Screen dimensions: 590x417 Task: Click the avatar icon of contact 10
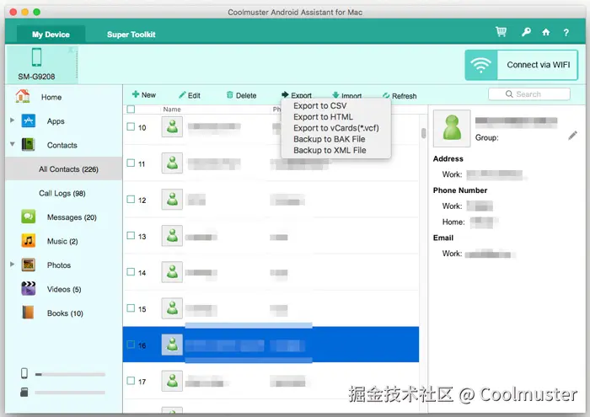[172, 126]
